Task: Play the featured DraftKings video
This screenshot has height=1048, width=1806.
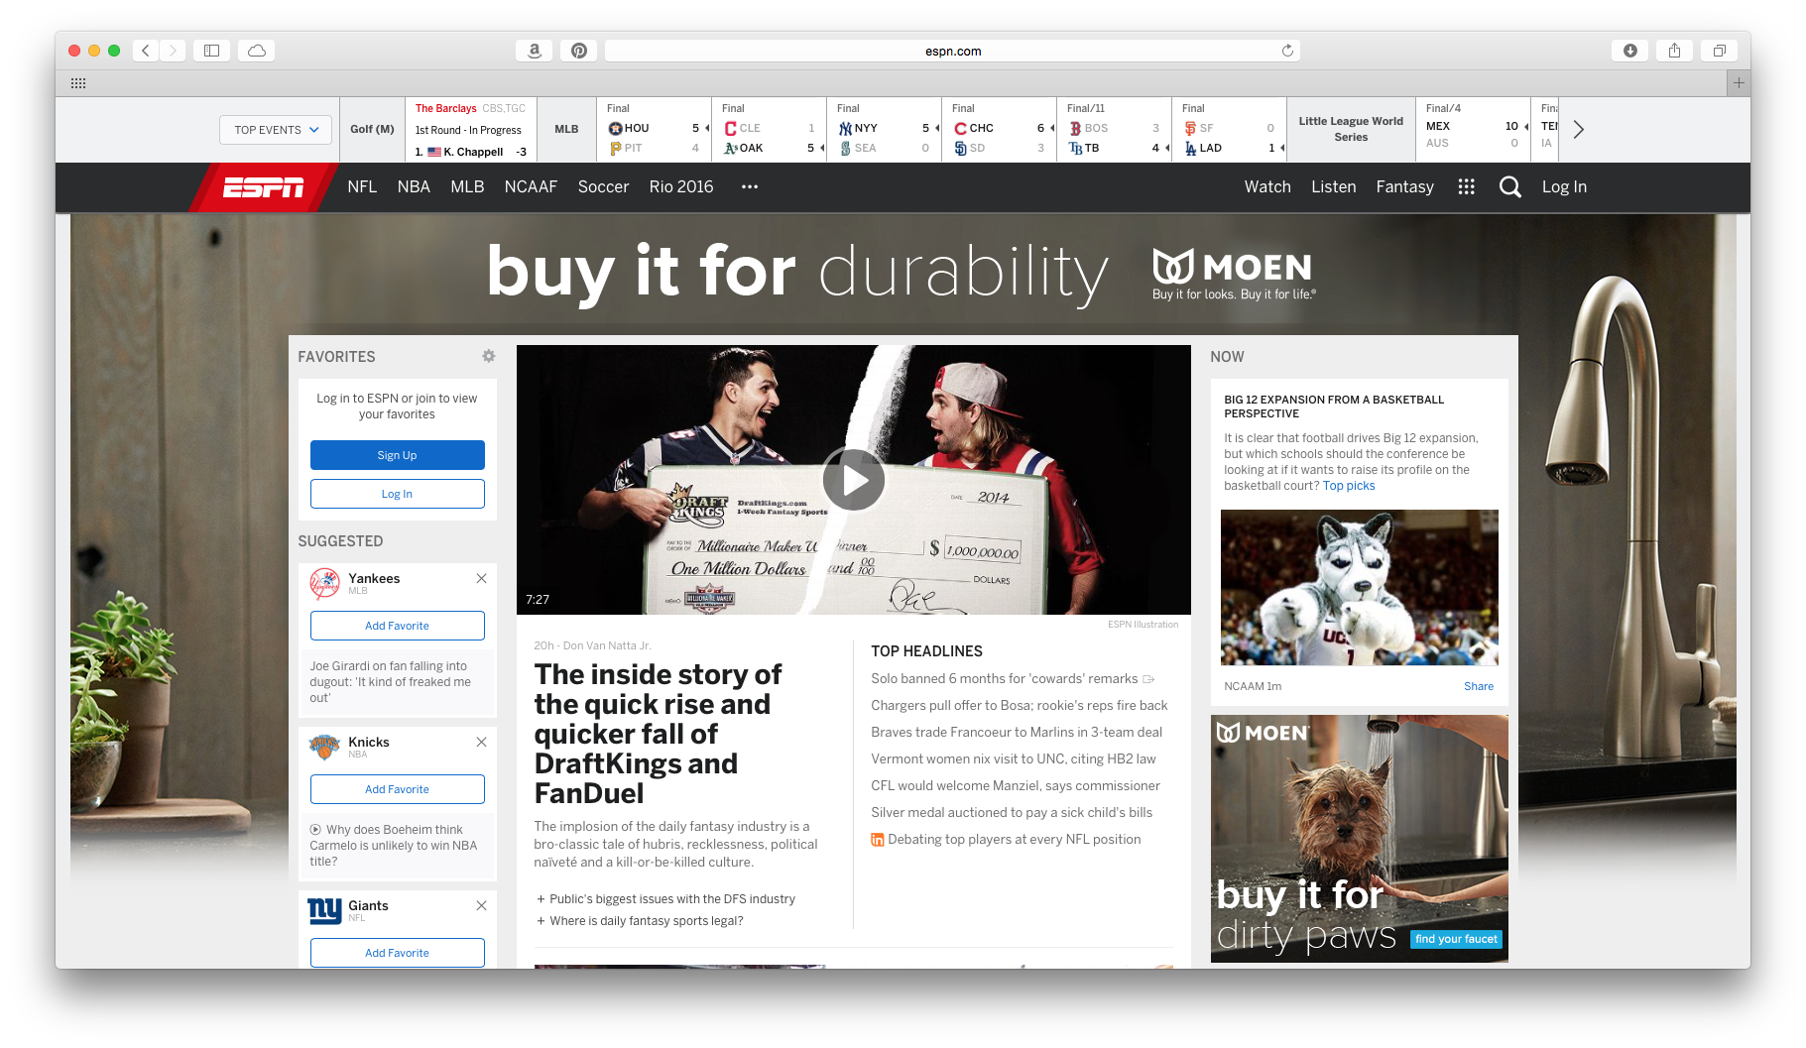Action: [853, 479]
